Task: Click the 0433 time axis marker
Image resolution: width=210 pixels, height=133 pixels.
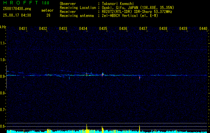Action: tap(63, 28)
